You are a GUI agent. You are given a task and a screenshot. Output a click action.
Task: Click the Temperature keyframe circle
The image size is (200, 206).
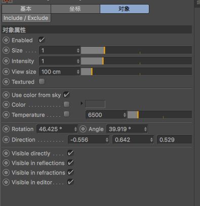point(6,115)
